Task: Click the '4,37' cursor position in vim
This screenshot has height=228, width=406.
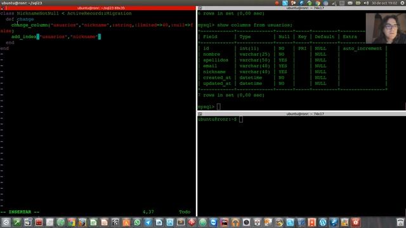Action: 148,212
